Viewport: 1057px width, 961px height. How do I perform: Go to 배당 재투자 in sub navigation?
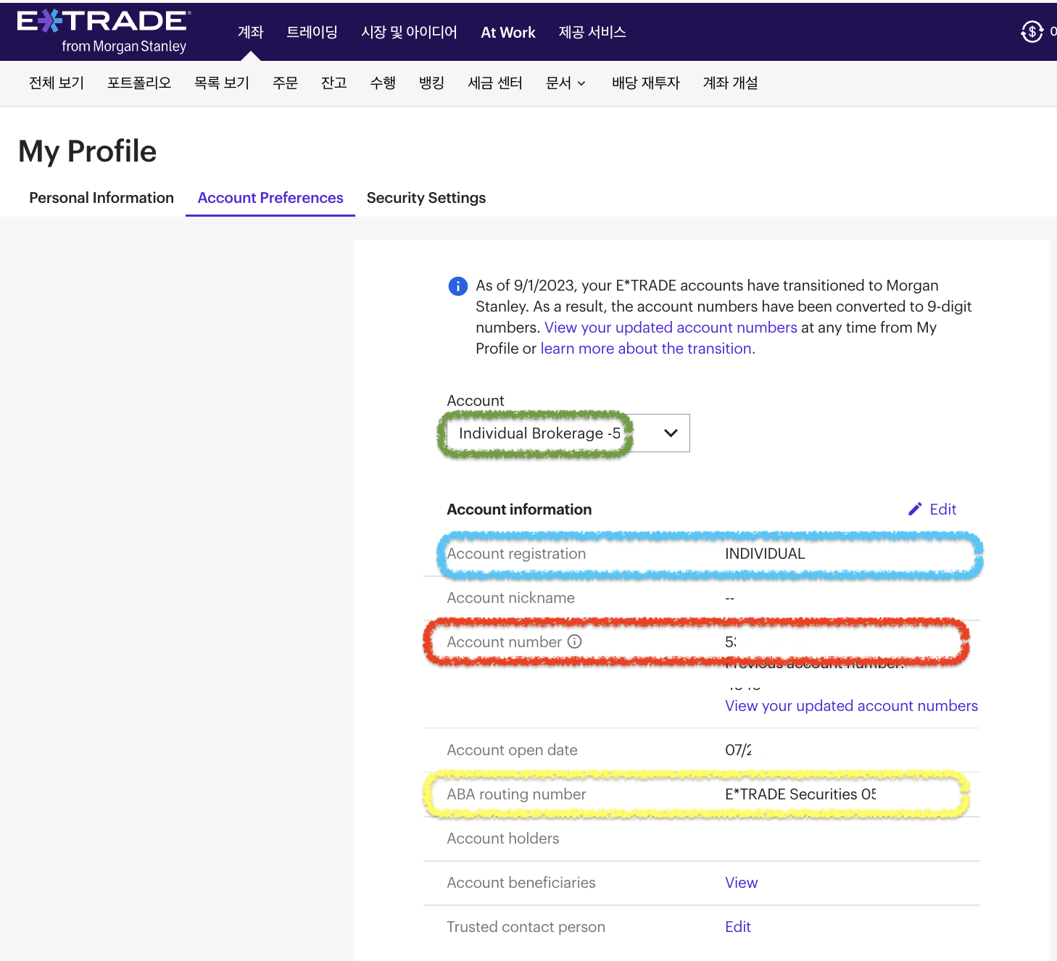tap(646, 83)
